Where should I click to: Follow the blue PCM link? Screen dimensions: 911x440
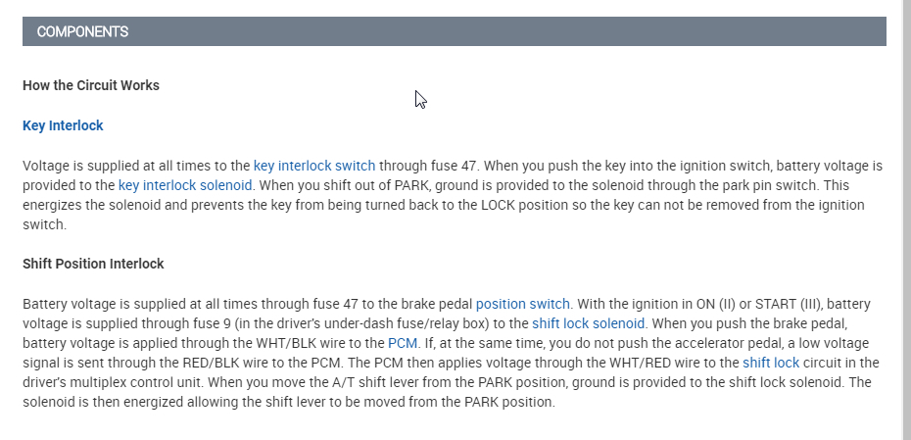tap(403, 343)
